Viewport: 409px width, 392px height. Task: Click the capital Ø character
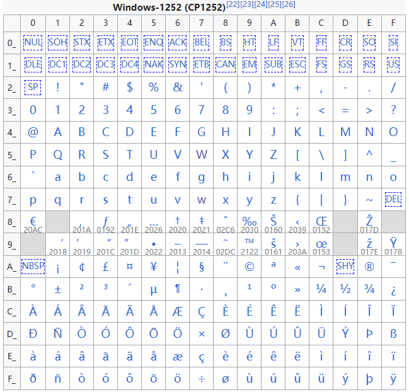226,333
